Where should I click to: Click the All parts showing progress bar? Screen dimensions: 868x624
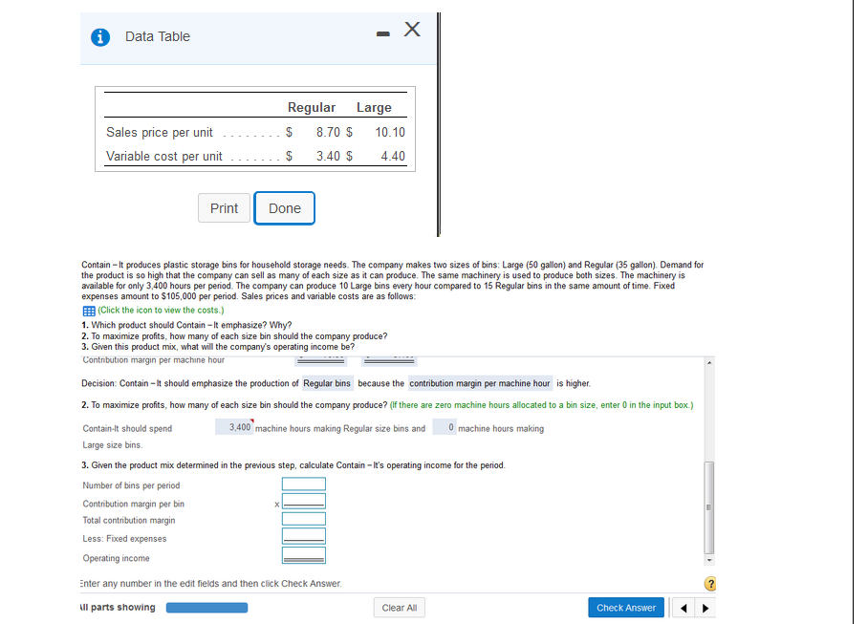tap(206, 607)
